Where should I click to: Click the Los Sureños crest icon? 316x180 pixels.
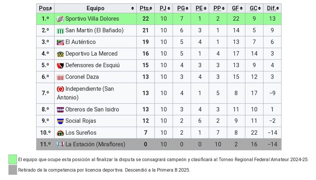coord(60,133)
